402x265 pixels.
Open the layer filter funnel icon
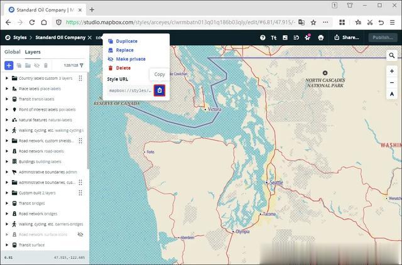tap(82, 65)
